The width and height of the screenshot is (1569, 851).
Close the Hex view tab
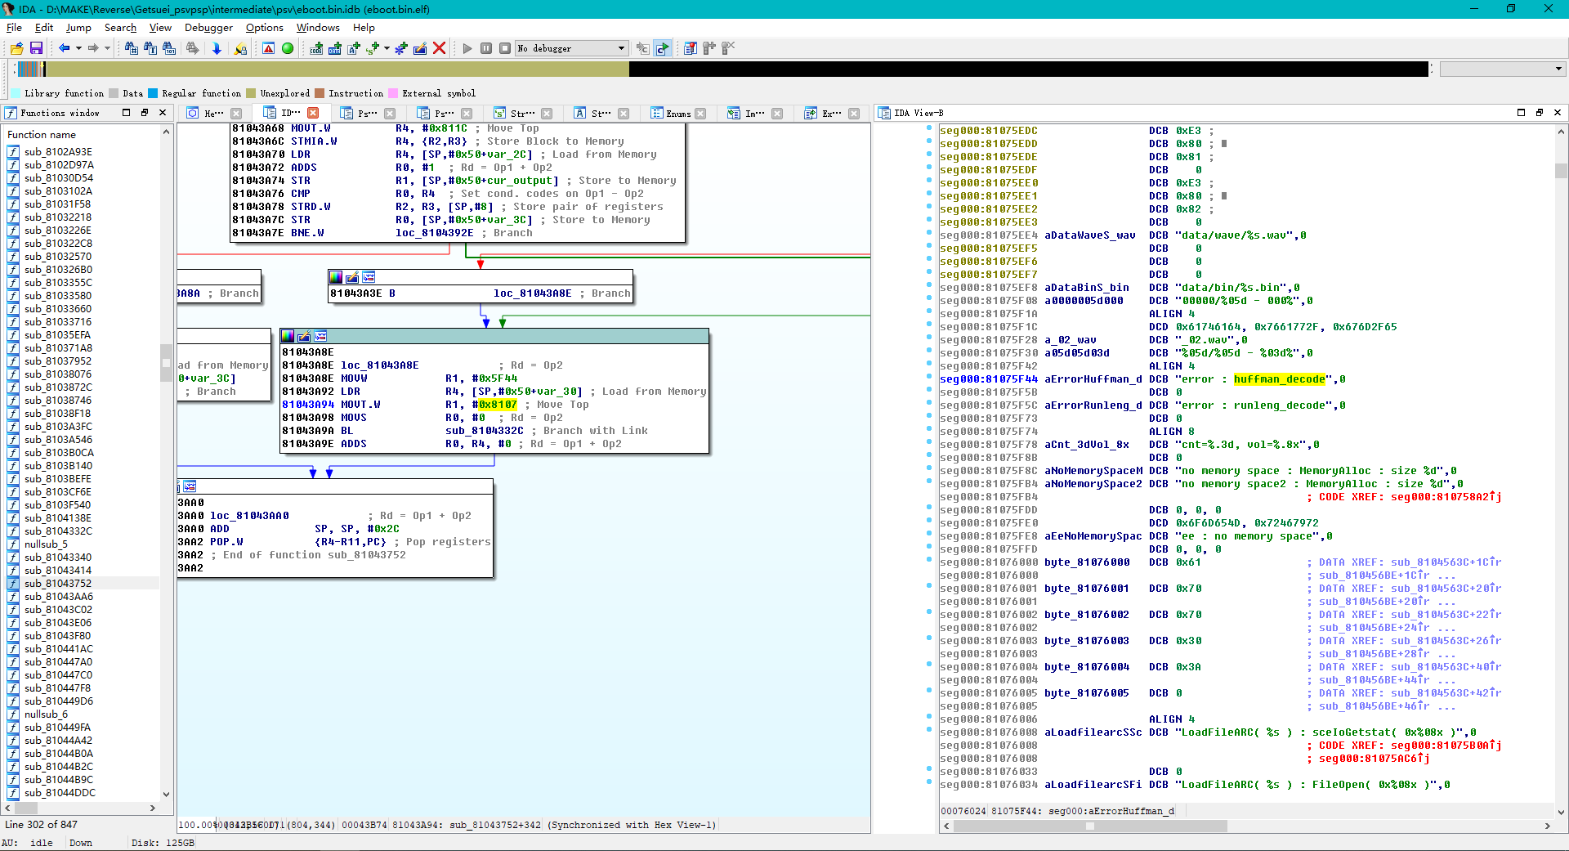pos(236,114)
